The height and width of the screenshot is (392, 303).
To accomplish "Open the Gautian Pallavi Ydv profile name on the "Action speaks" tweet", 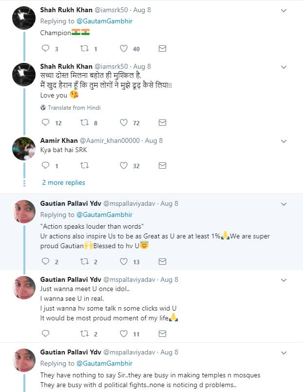I will point(70,203).
